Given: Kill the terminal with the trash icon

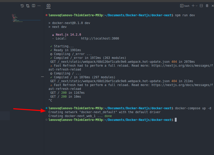Looking at the screenshot, I should [x=207, y=5].
